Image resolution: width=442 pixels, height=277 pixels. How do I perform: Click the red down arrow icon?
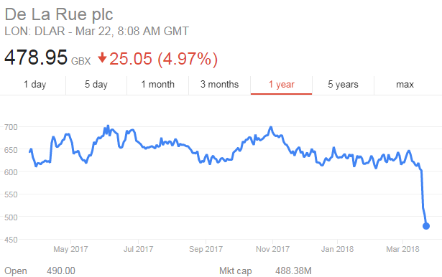click(x=102, y=57)
